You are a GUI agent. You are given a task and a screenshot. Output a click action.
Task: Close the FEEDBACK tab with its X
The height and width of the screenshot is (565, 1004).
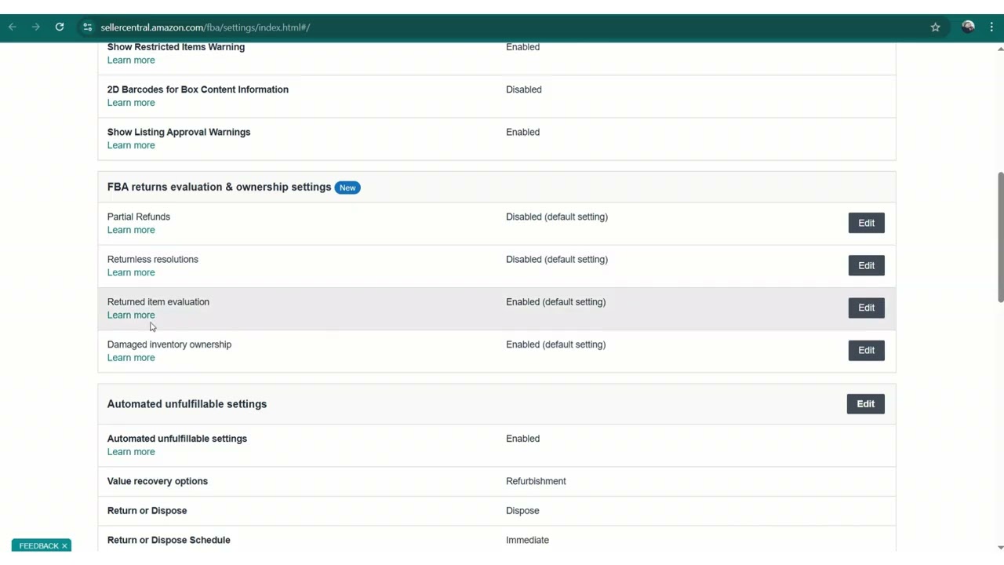64,545
